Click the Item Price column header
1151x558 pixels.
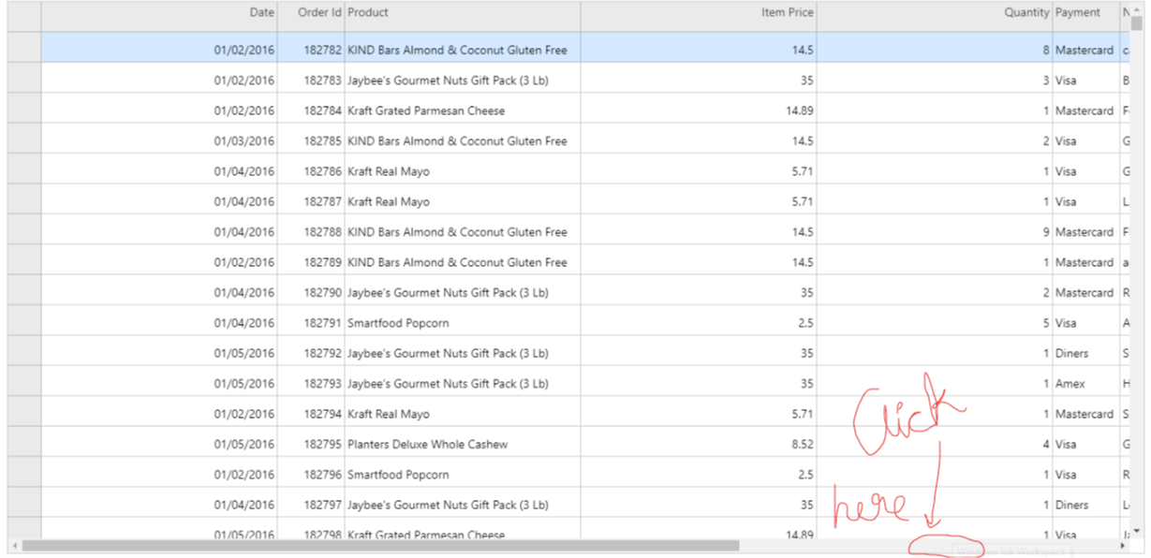pyautogui.click(x=699, y=16)
